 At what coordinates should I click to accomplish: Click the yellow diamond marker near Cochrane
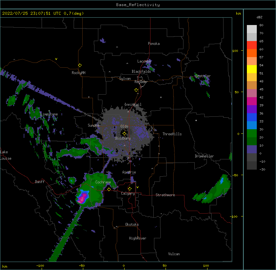pos(109,189)
